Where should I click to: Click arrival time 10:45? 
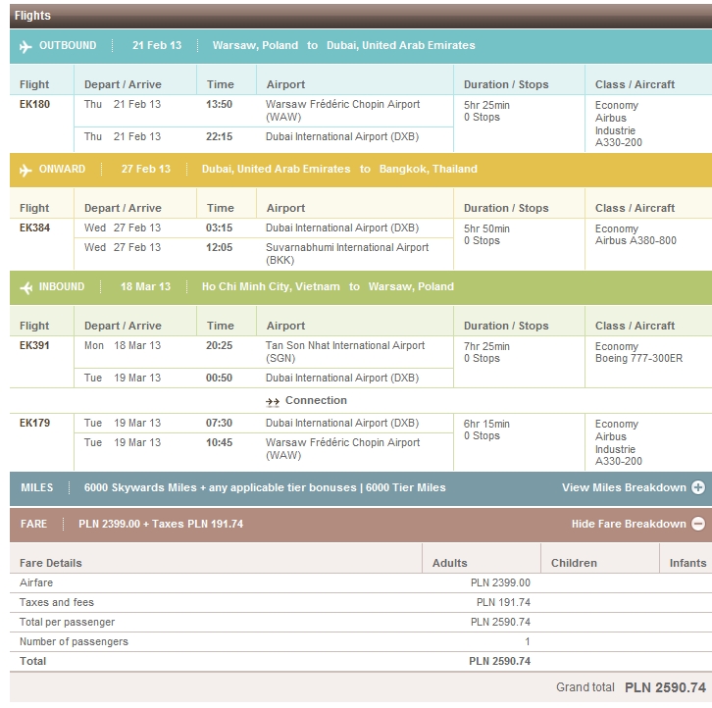(219, 442)
